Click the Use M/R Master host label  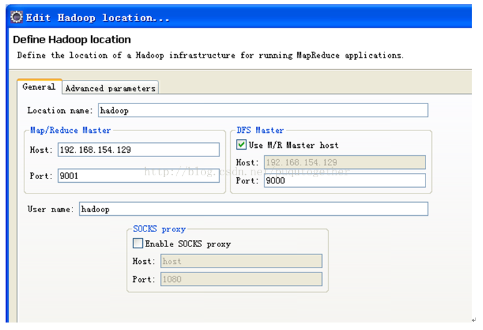pos(293,145)
